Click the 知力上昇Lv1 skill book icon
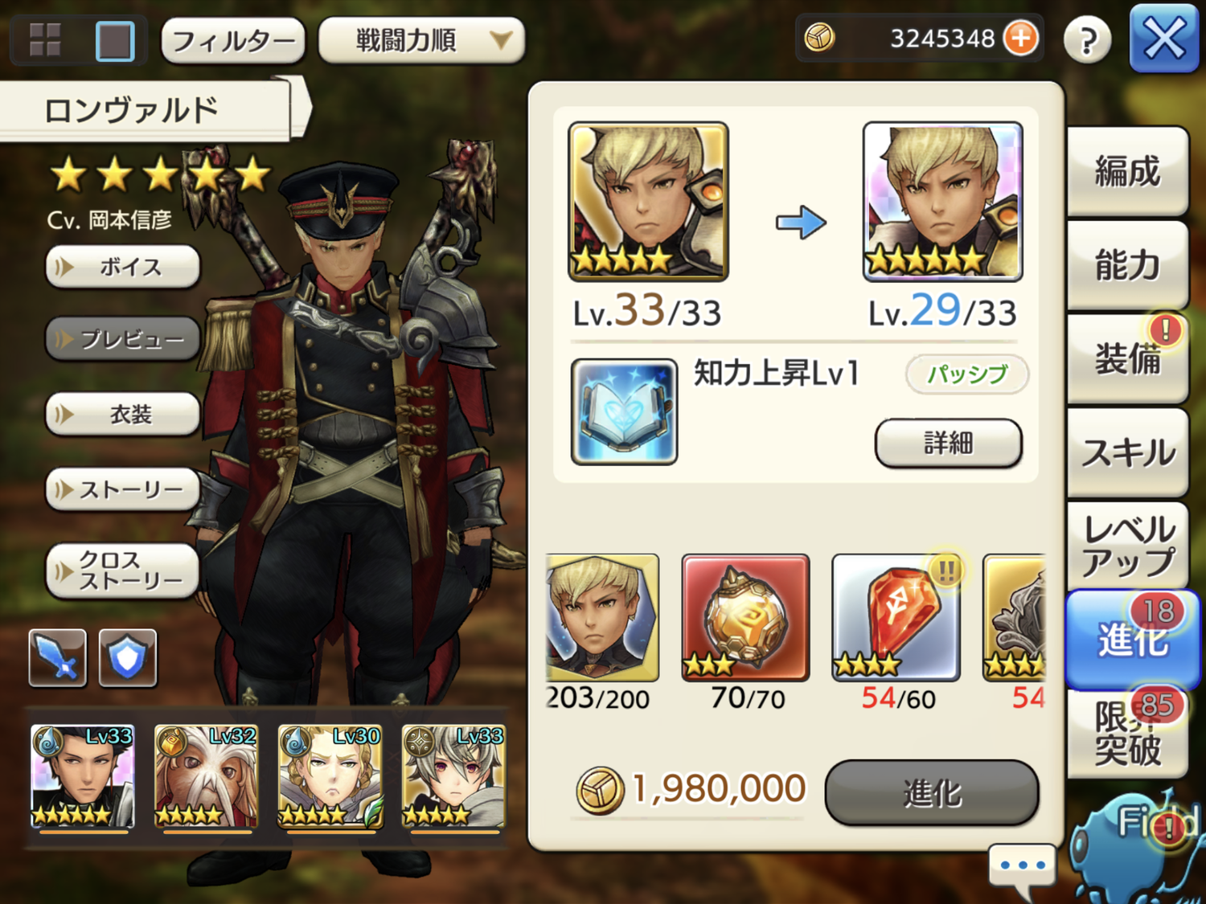 pyautogui.click(x=624, y=411)
